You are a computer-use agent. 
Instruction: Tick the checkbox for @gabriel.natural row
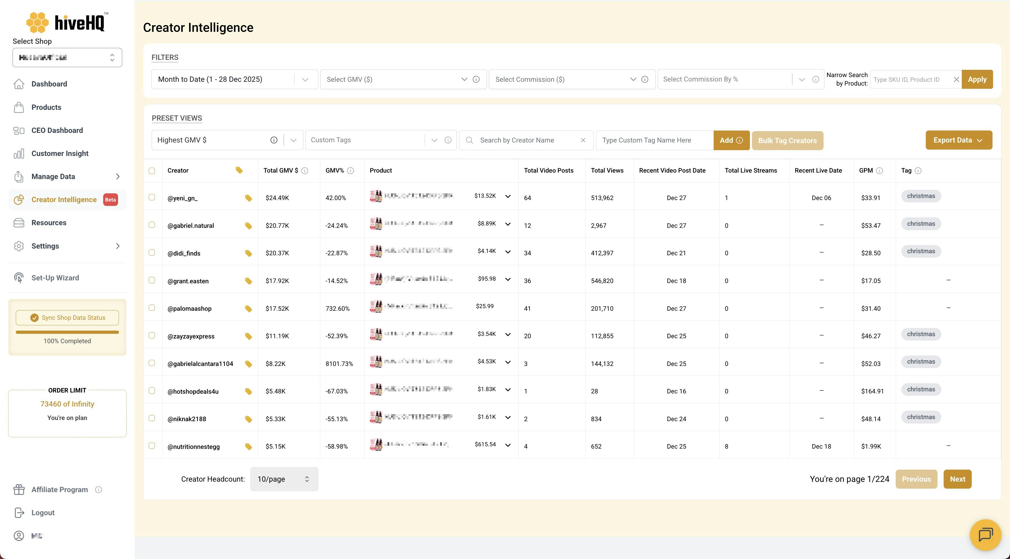tap(152, 225)
